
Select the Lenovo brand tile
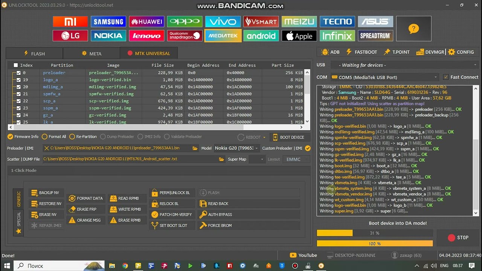146,36
